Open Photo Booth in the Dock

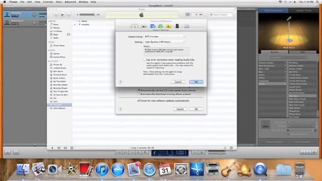tap(86, 169)
